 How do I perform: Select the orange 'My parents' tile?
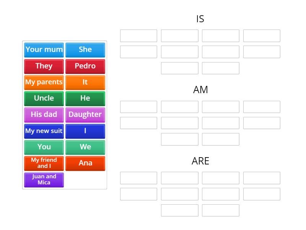click(x=44, y=82)
